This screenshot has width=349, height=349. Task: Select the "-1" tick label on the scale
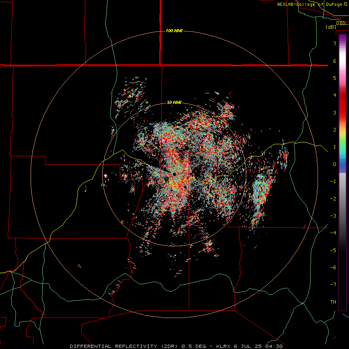pyautogui.click(x=333, y=181)
